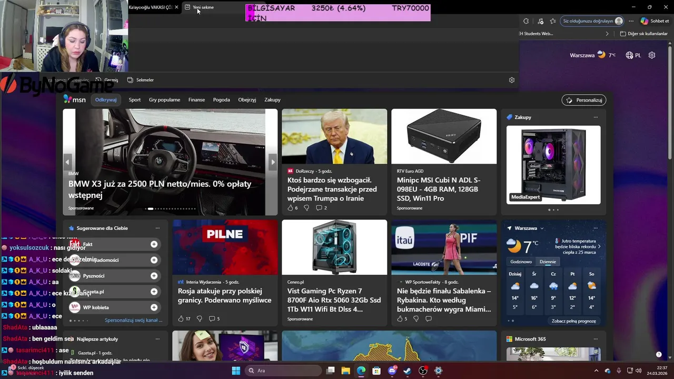Dislike the Sabalenka article
674x379 pixels.
pos(416,318)
